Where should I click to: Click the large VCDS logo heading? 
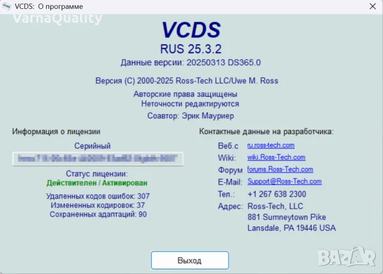coord(191,30)
